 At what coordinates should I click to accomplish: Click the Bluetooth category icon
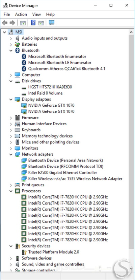[17, 50]
